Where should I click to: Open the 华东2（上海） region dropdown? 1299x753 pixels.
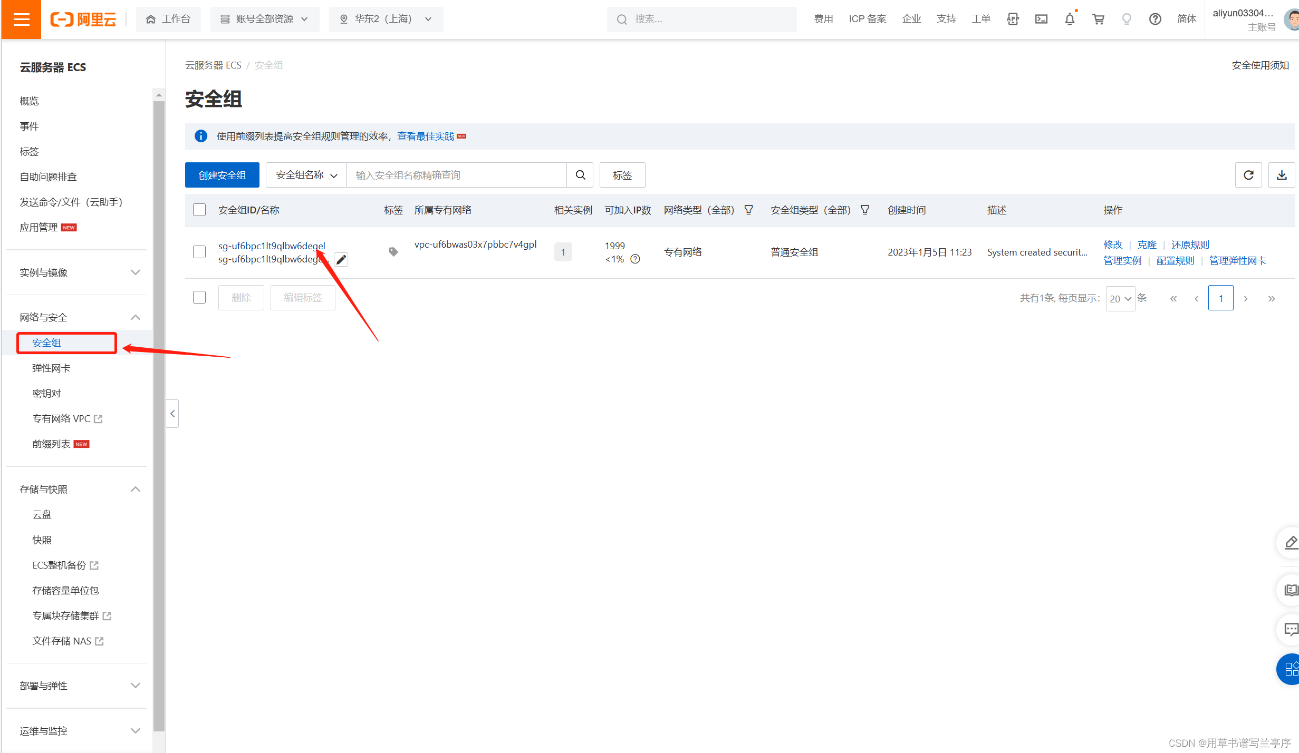386,19
